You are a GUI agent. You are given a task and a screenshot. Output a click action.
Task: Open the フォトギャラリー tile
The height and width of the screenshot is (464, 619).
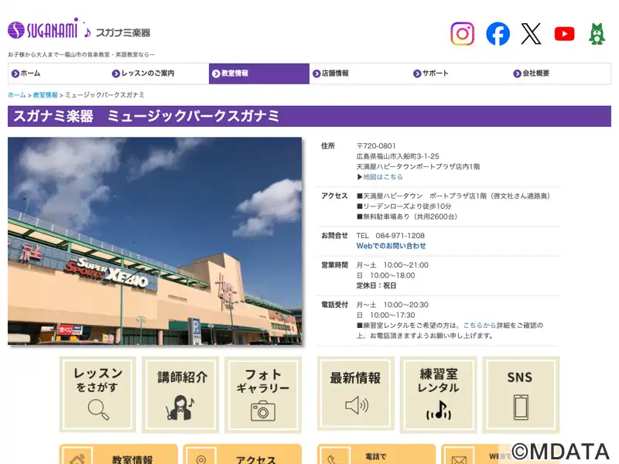click(263, 394)
